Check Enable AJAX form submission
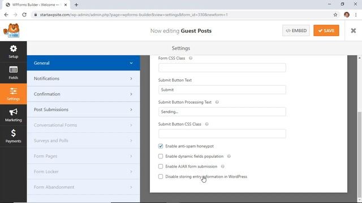This screenshot has width=362, height=203. (x=161, y=166)
